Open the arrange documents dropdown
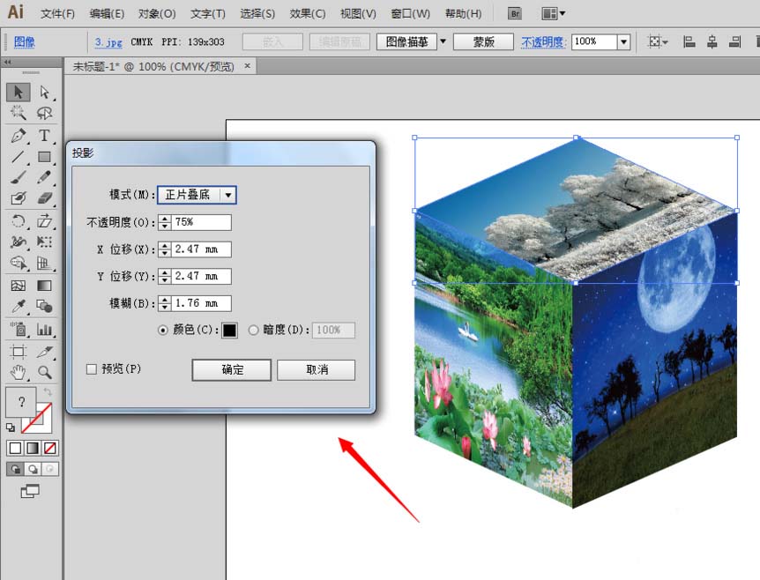This screenshot has width=760, height=580. 553,13
